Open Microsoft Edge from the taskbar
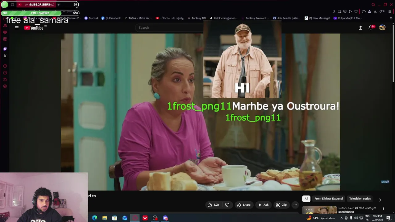This screenshot has height=222, width=395. [x=94, y=218]
